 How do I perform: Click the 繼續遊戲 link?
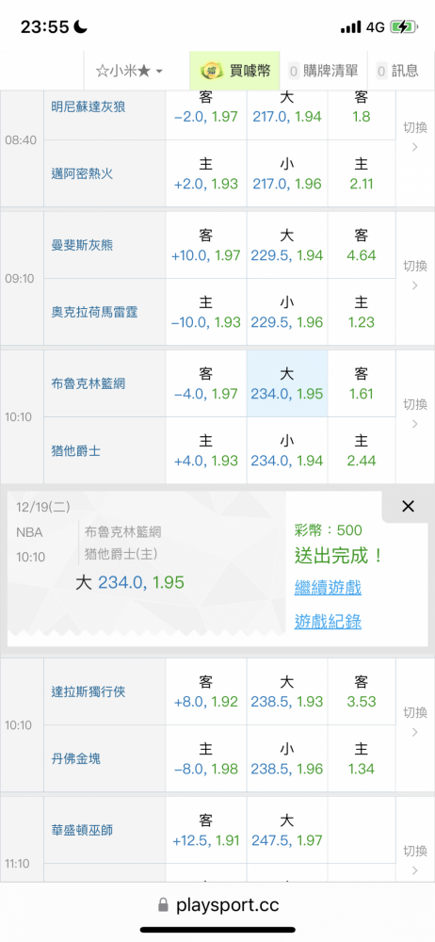tap(328, 587)
